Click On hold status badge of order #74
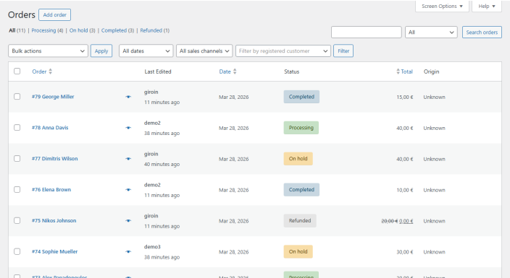Screen dimensions: 510x278 (x=298, y=252)
